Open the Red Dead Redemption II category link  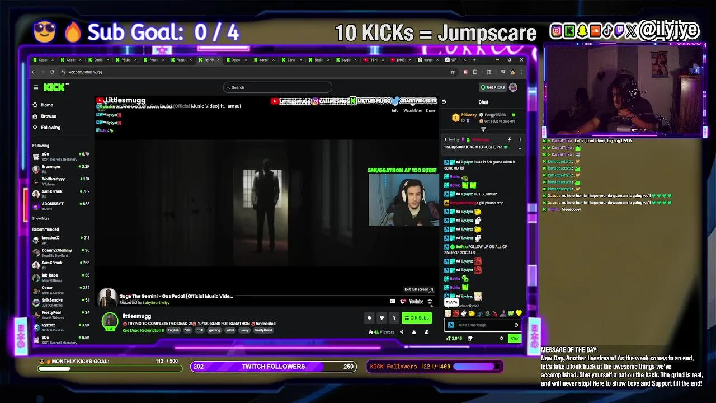point(143,330)
